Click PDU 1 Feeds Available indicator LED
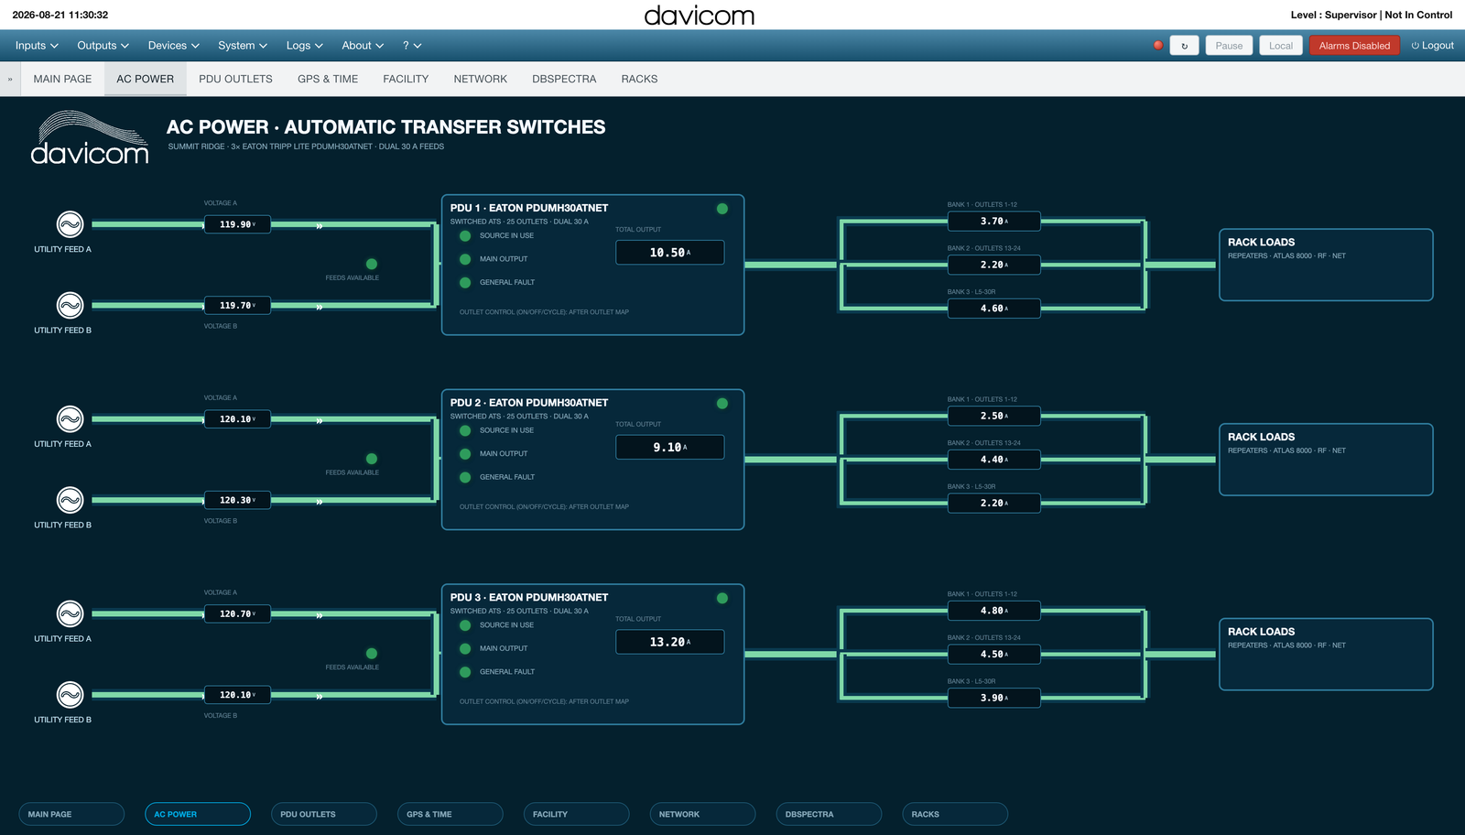Viewport: 1465px width, 835px height. [x=372, y=265]
